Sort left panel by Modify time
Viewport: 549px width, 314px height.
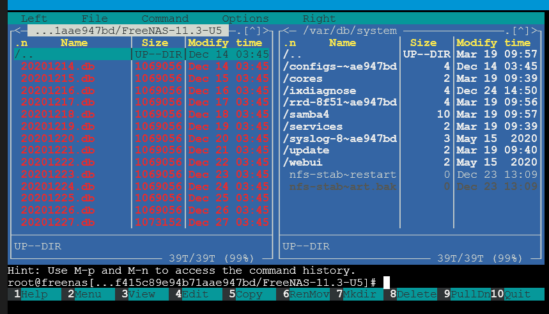pos(225,43)
